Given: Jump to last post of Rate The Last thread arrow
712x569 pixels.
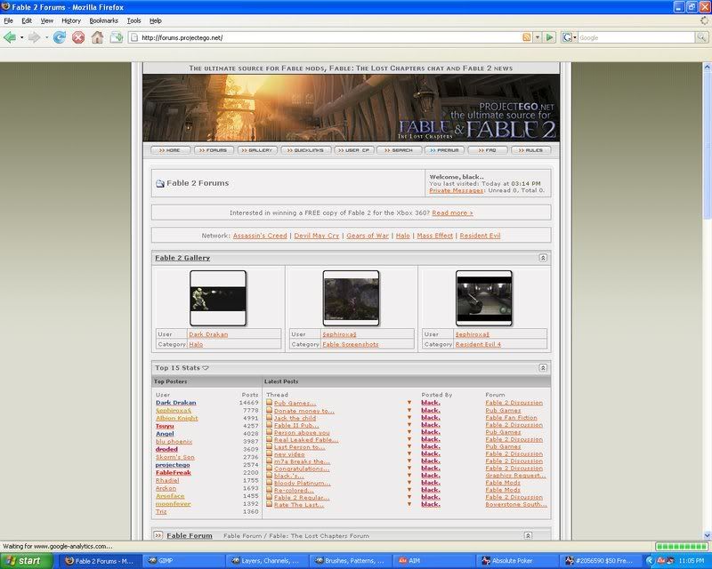Looking at the screenshot, I should point(409,504).
